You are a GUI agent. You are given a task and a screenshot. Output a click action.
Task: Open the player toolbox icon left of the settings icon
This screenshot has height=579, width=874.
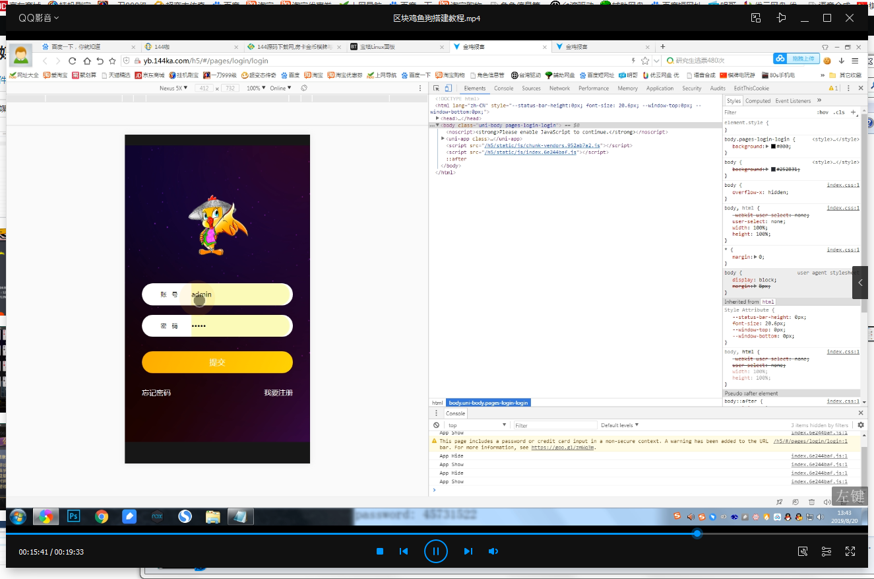pos(803,551)
